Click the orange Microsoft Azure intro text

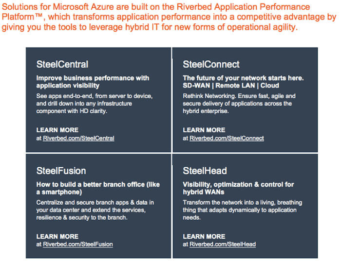click(169, 17)
